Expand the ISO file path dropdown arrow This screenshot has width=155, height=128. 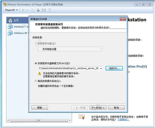point(101,68)
